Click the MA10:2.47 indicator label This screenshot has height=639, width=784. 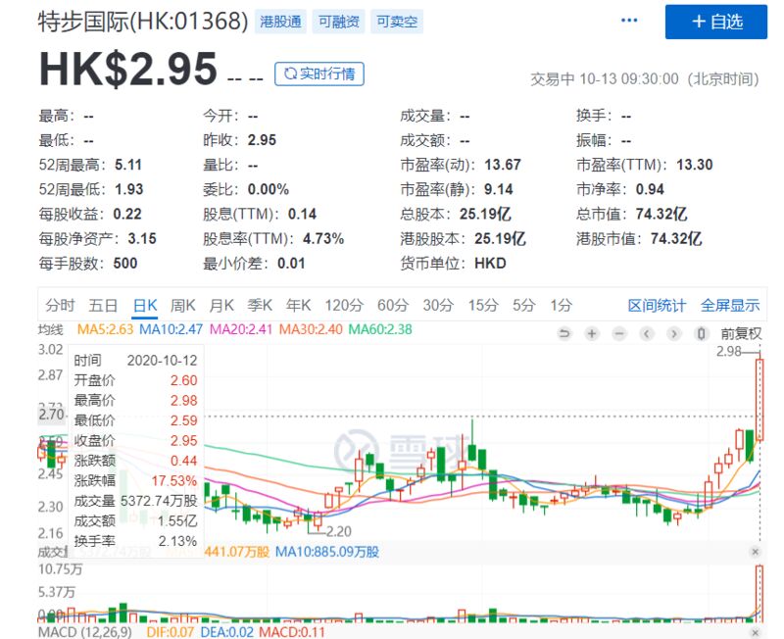(x=171, y=329)
